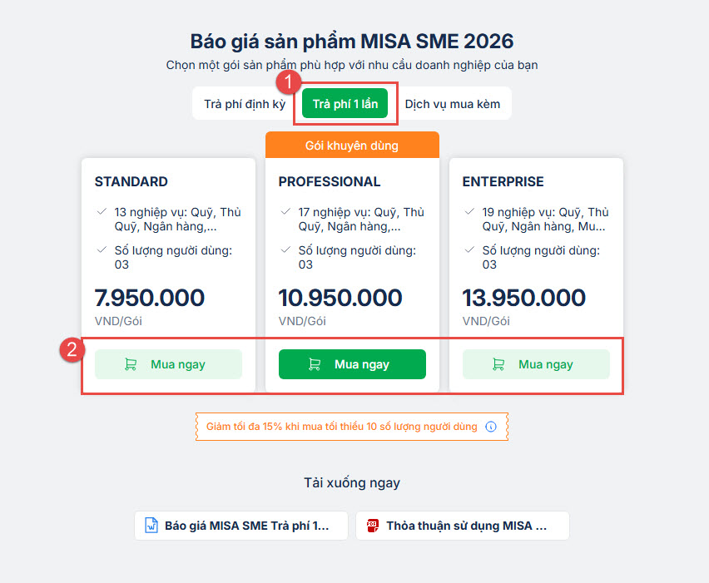Click the Word file icon for Báo giá

click(x=151, y=526)
